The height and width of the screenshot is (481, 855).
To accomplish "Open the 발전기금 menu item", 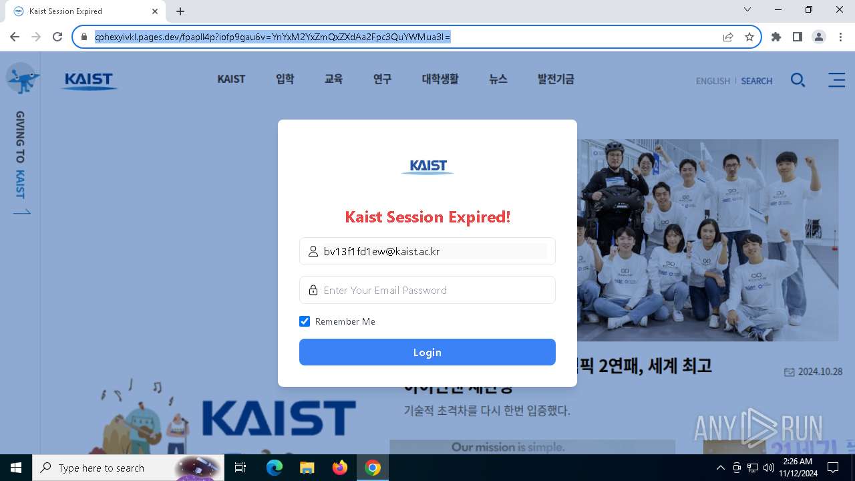I will pos(556,79).
